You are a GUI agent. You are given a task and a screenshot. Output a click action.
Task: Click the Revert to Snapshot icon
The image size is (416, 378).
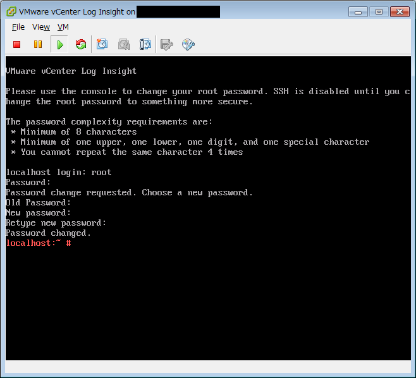124,44
